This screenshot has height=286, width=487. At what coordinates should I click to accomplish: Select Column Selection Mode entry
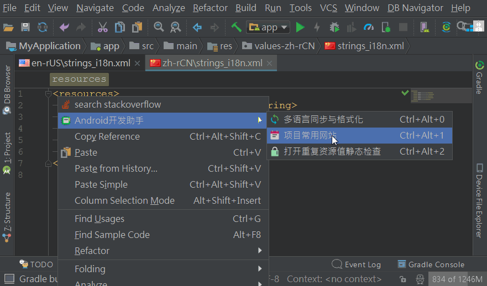[163, 200]
